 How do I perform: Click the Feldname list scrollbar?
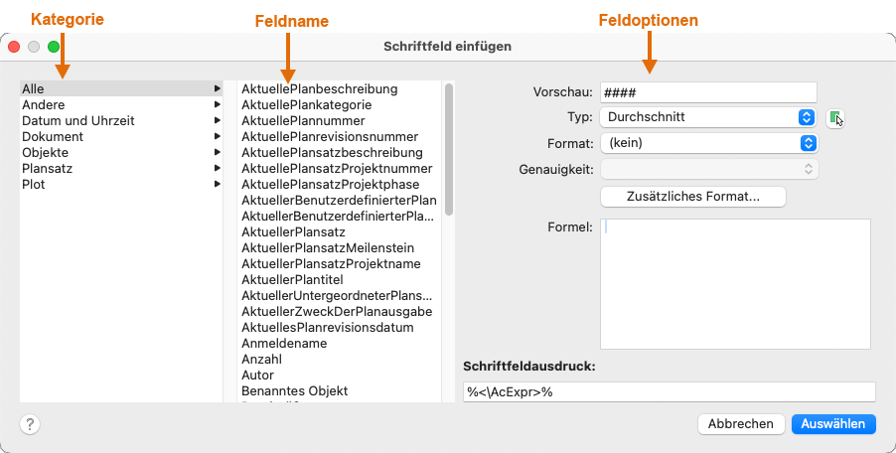449,150
